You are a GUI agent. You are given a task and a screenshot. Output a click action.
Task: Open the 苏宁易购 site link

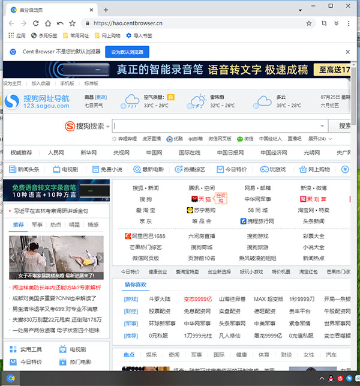coord(201,210)
